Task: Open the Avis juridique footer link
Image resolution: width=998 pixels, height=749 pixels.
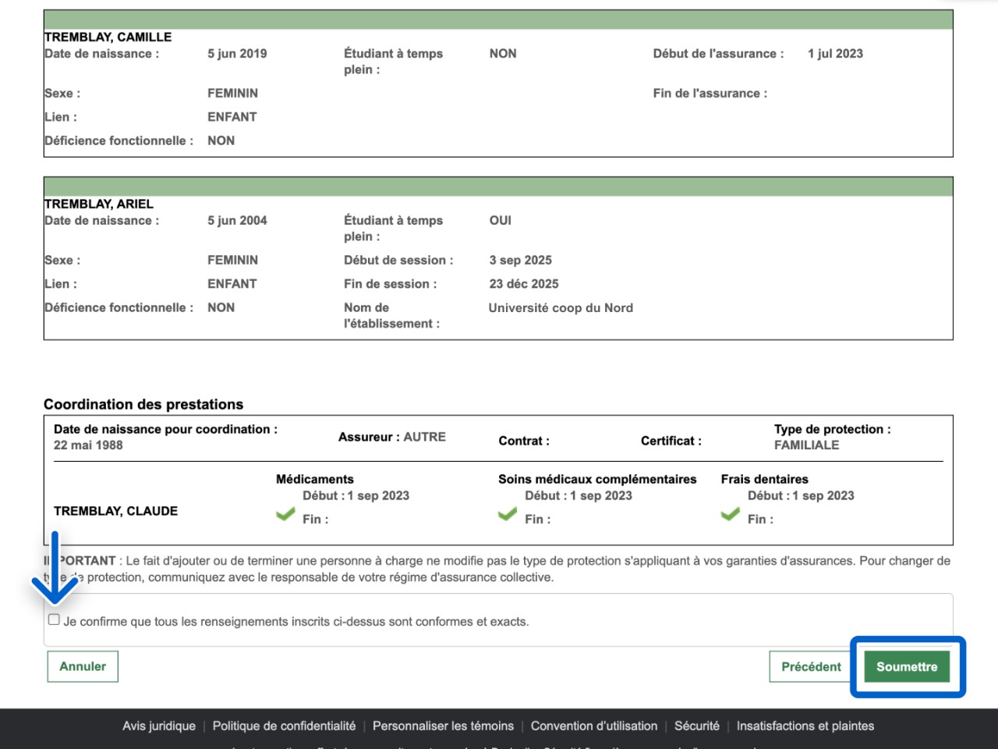Action: coord(159,726)
